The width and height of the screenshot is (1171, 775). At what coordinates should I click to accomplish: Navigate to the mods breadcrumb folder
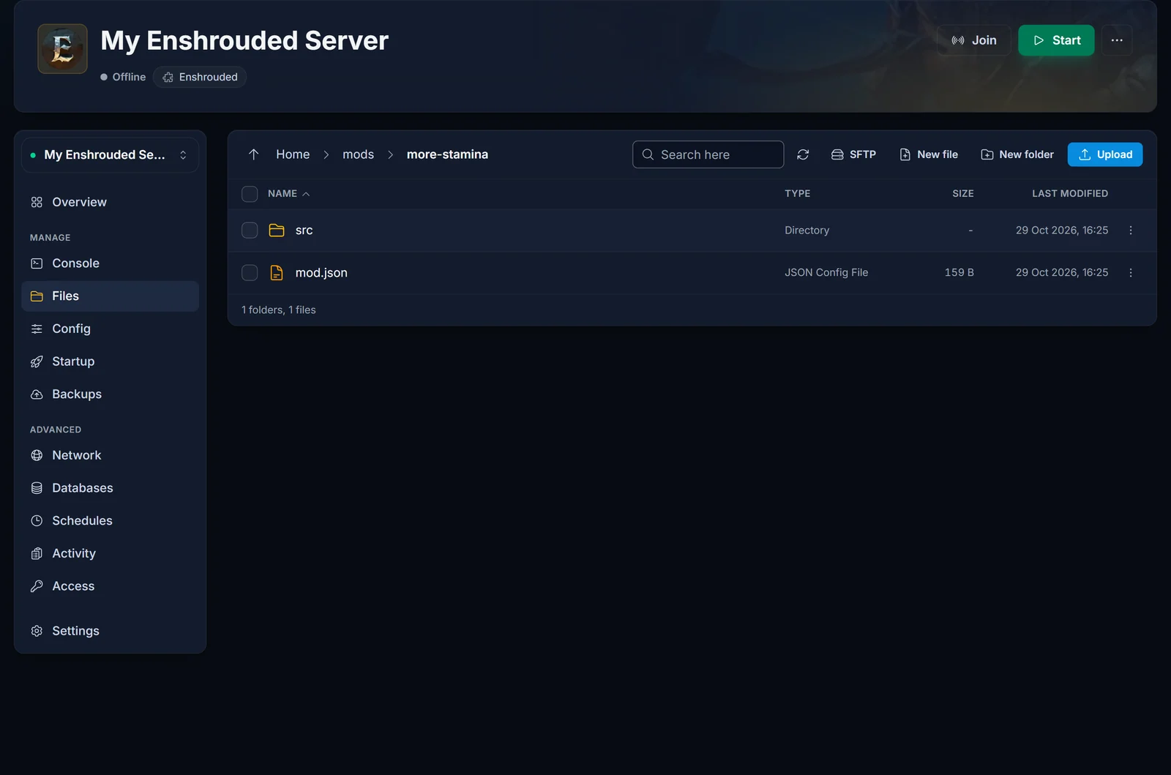(358, 154)
